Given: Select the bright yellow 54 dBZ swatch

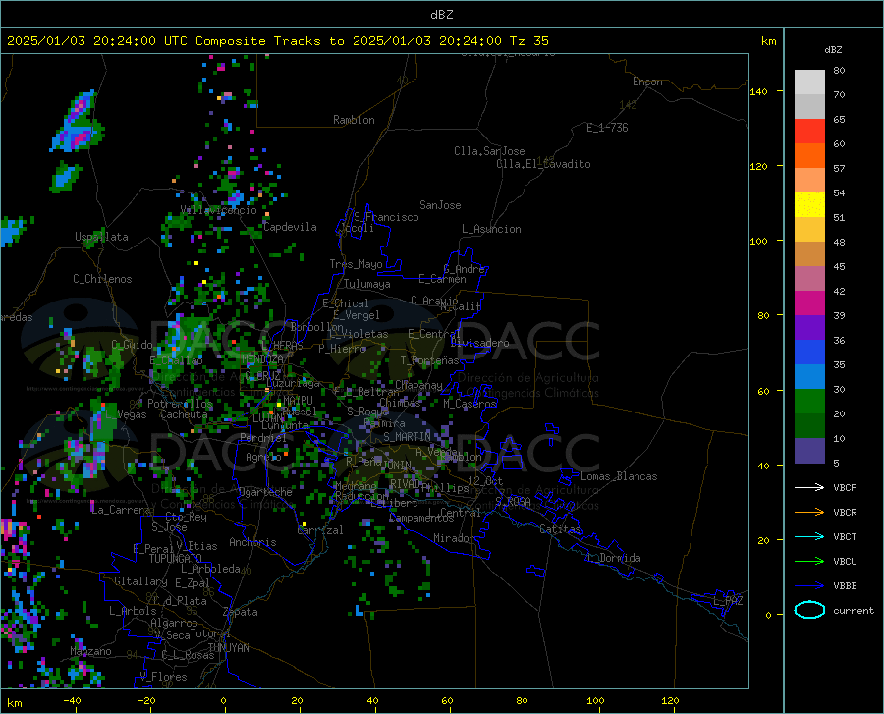Looking at the screenshot, I should (809, 204).
